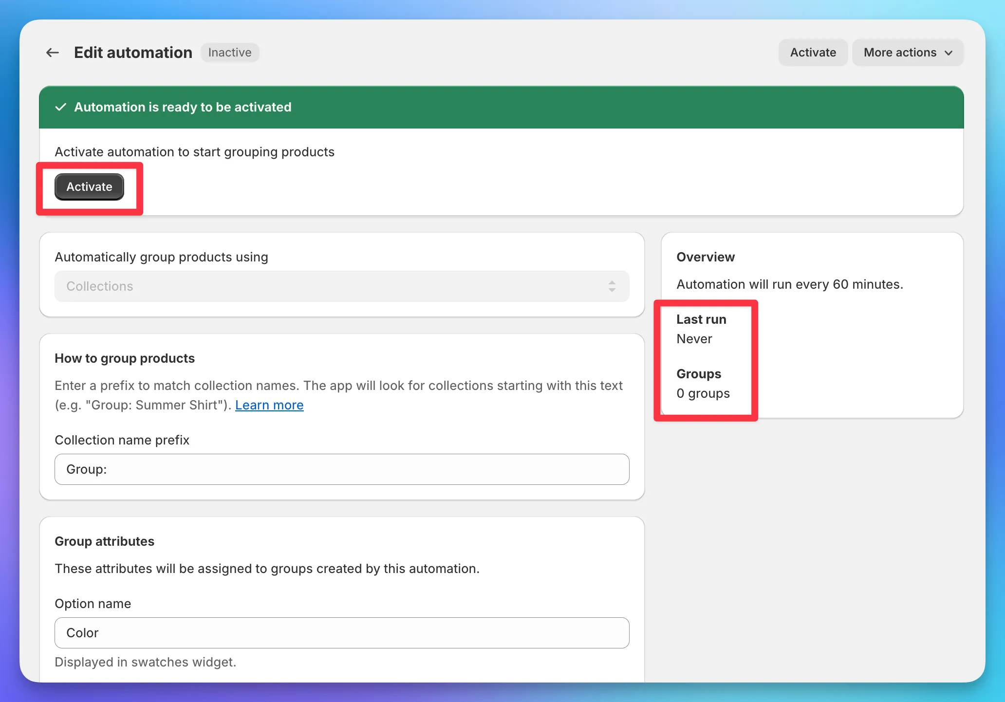Screen dimensions: 1005x702
Task: Click the Option name field containing Color
Action: [x=342, y=633]
